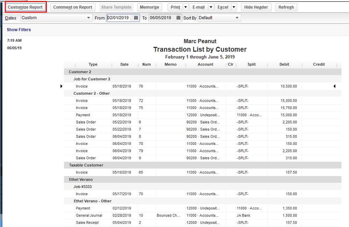
Task: Click the E-mail button
Action: (199, 7)
